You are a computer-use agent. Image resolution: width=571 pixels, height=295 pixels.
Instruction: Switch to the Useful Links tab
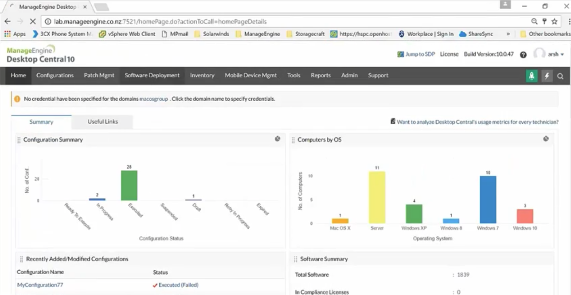(103, 122)
